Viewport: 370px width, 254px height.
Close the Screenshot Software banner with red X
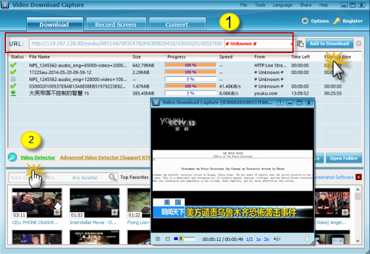(x=359, y=177)
